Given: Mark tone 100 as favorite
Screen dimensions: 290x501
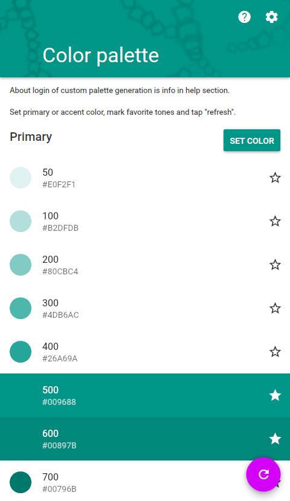Looking at the screenshot, I should (275, 221).
